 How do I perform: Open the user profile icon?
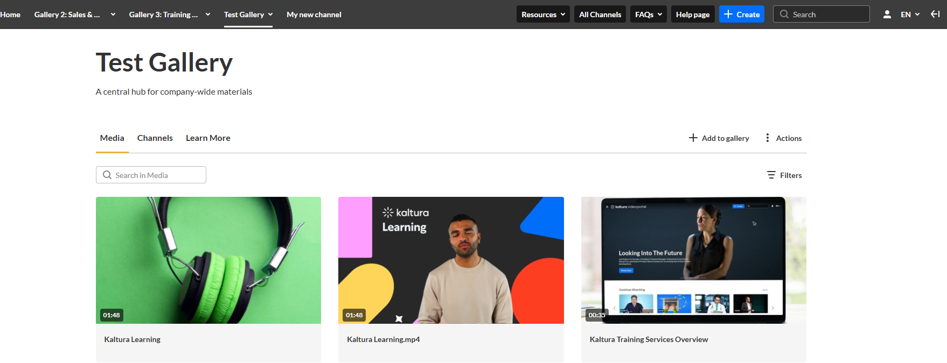[887, 15]
